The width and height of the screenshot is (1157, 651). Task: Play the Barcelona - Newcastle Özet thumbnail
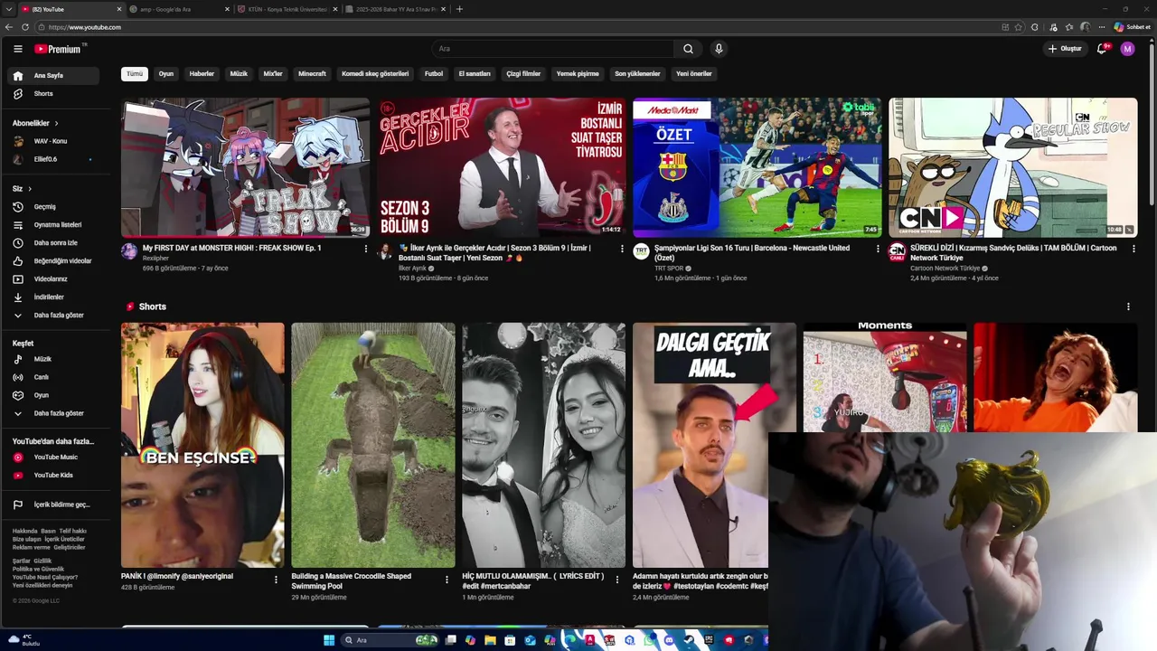(757, 167)
